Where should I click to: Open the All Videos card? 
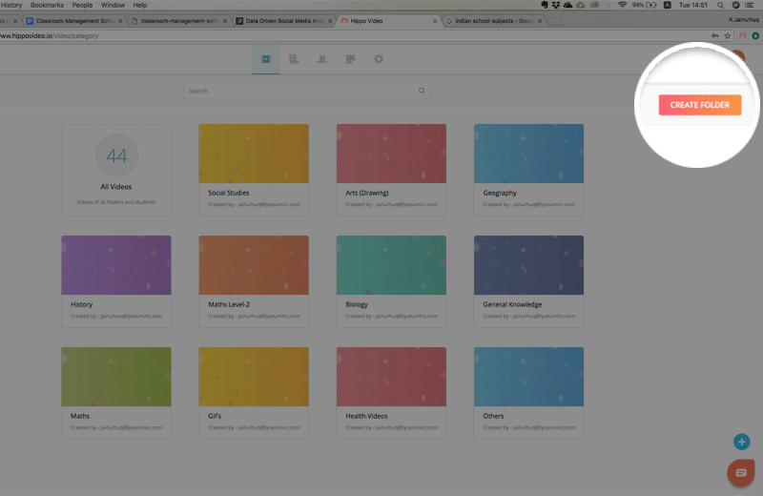point(116,169)
